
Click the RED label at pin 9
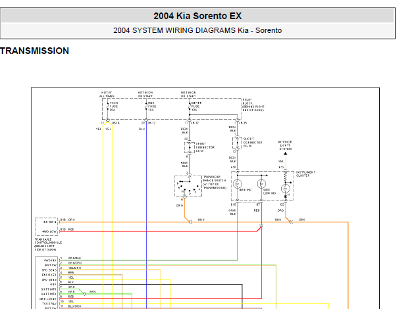[x=71, y=297]
